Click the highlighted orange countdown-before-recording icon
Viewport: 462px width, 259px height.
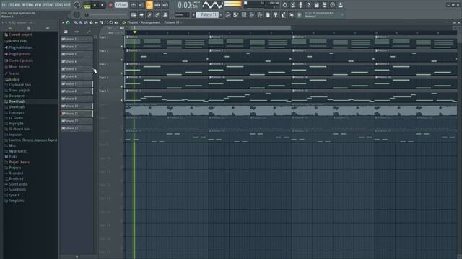(x=149, y=5)
